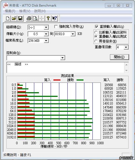The width and height of the screenshot is (135, 160).
Task: Click read value 831898 in results
Action: [121, 100]
